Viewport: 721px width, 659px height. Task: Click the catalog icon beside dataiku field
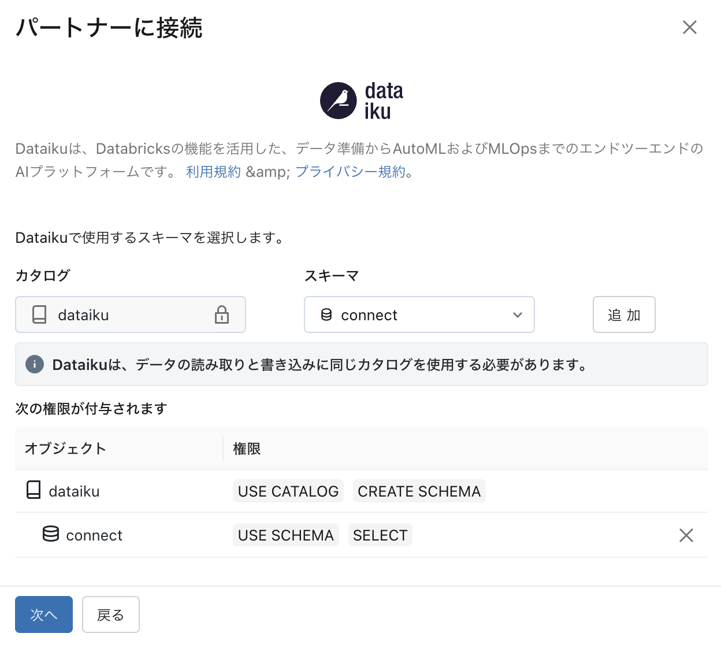[39, 314]
